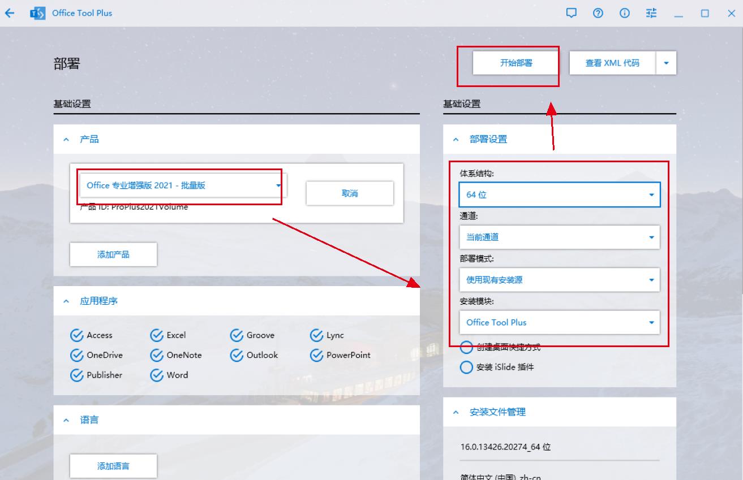This screenshot has height=480, width=743.
Task: Go back with the left arrow icon
Action: (x=10, y=13)
